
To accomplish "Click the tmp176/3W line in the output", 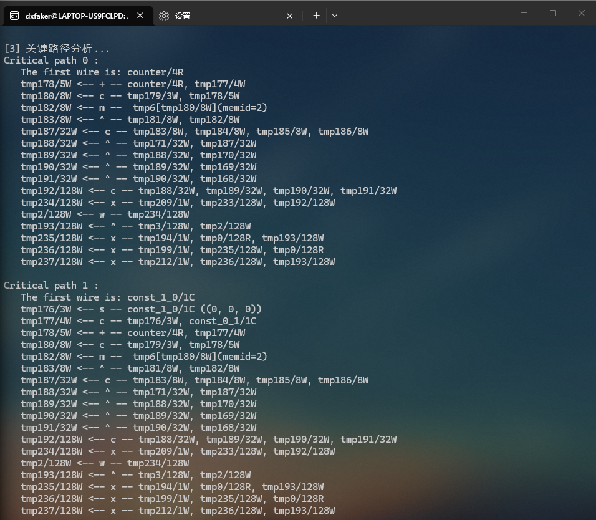I will (x=141, y=309).
